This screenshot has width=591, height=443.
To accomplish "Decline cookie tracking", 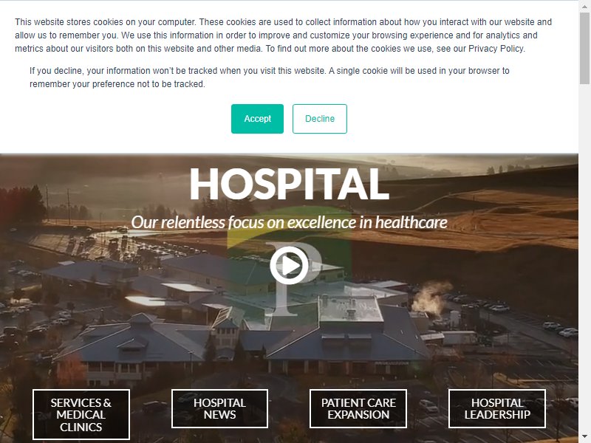I will point(320,119).
